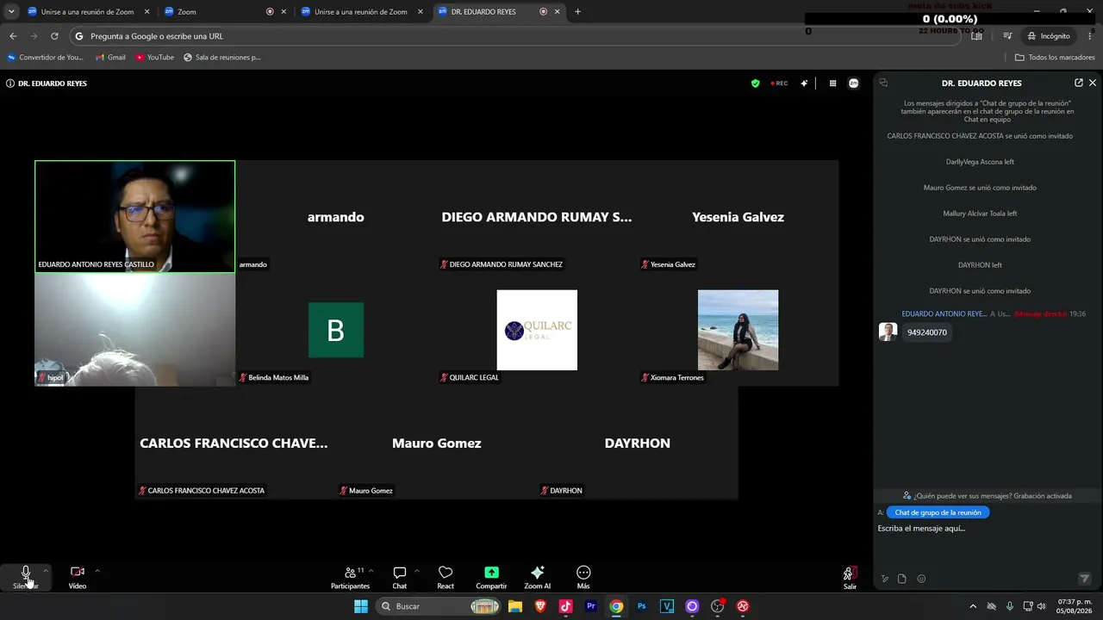Screen dimensions: 1103x620
Task: Select Xiomara Terrones participant tile
Action: (x=738, y=330)
